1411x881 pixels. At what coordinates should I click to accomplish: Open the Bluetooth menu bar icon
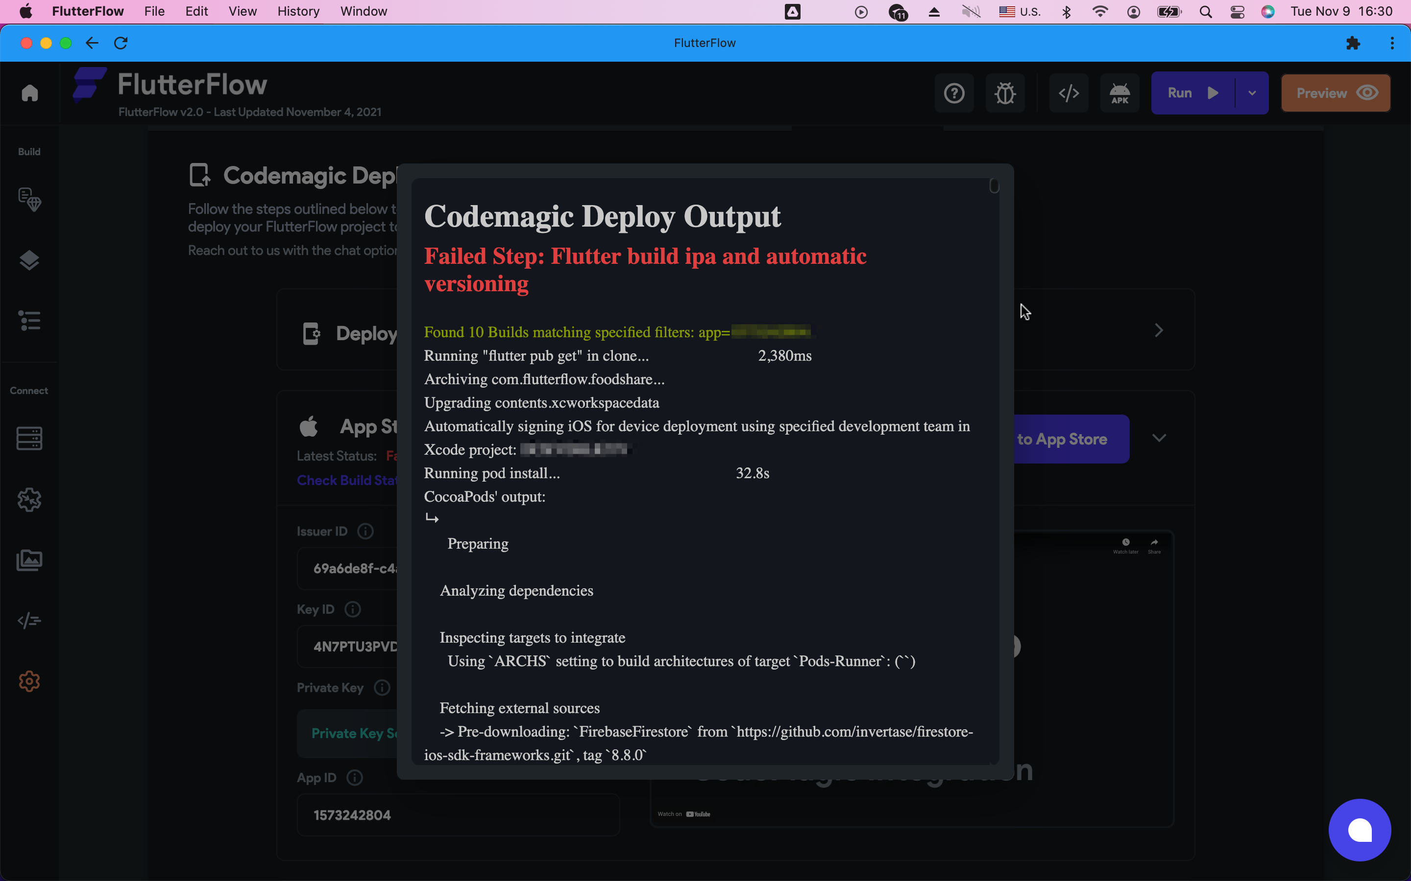tap(1067, 12)
